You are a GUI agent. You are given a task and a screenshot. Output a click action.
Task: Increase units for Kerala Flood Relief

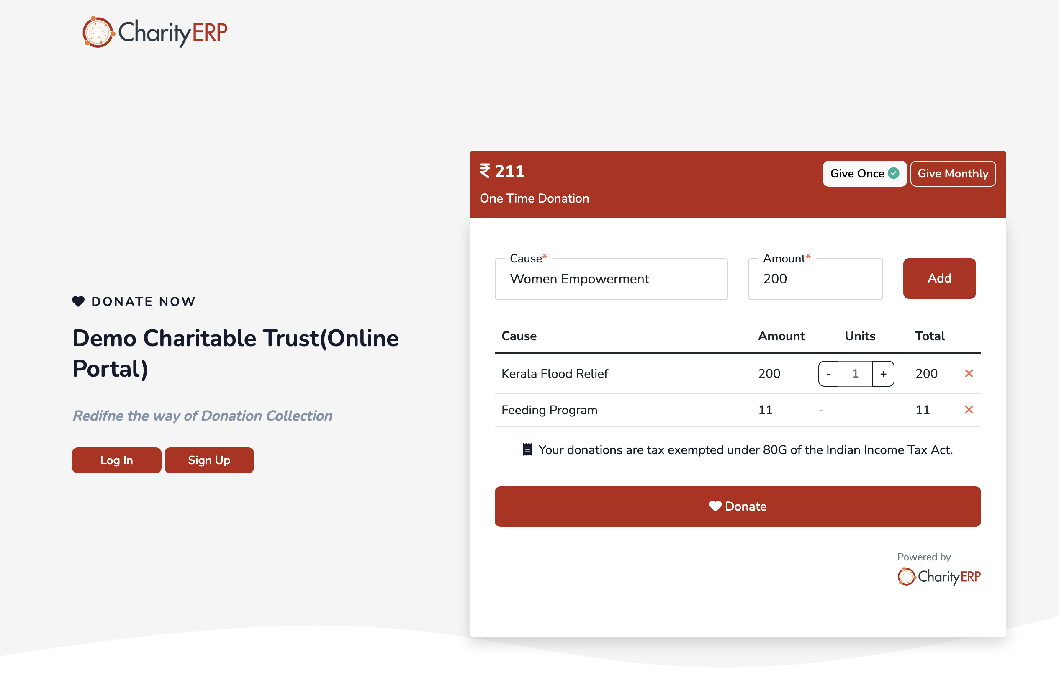coord(883,374)
